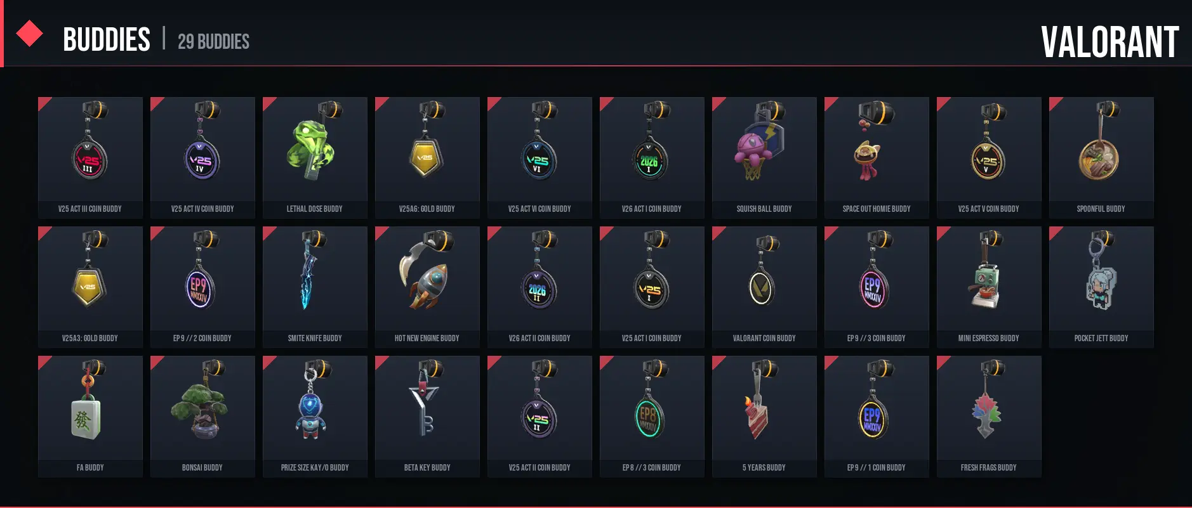Screen dimensions: 1192x508
Task: Open the Mini Espresso Buddy item
Action: click(x=988, y=287)
